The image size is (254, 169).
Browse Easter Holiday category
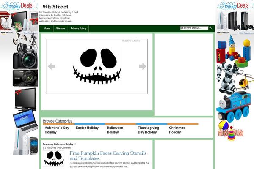87,128
